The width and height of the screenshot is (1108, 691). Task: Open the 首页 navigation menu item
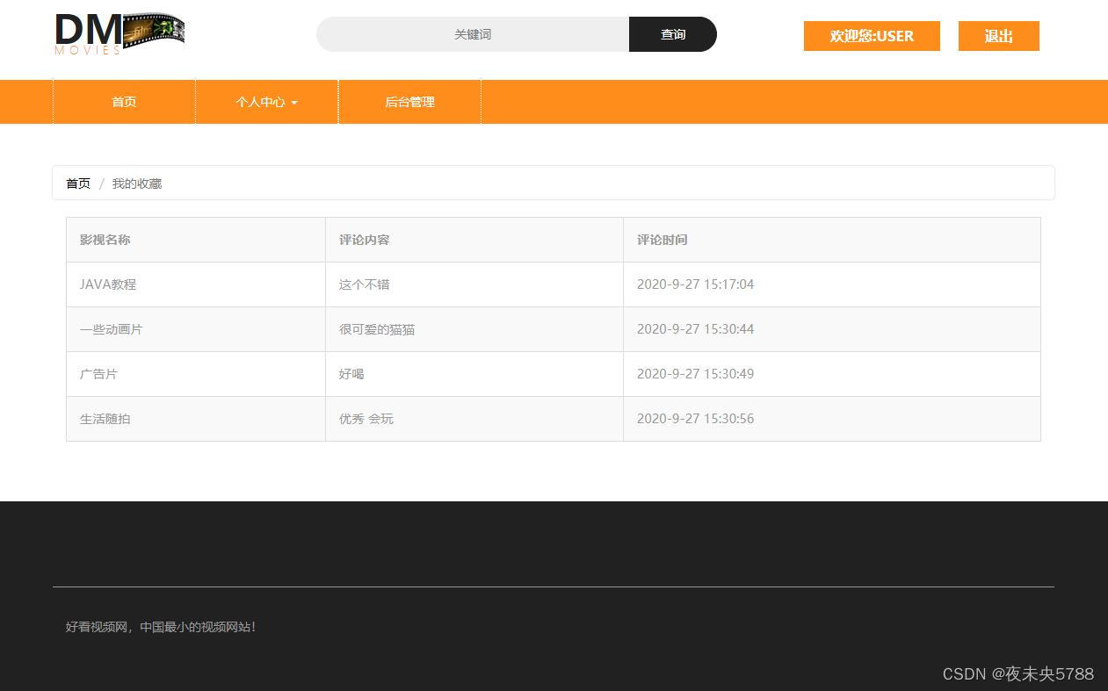(x=124, y=102)
